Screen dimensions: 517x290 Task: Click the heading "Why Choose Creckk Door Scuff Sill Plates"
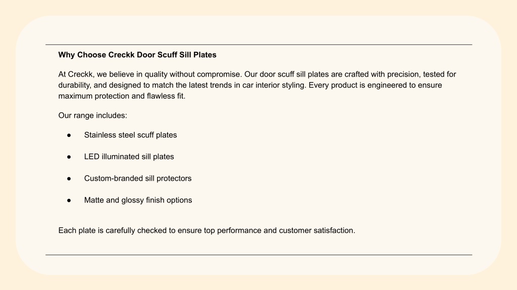pos(137,55)
